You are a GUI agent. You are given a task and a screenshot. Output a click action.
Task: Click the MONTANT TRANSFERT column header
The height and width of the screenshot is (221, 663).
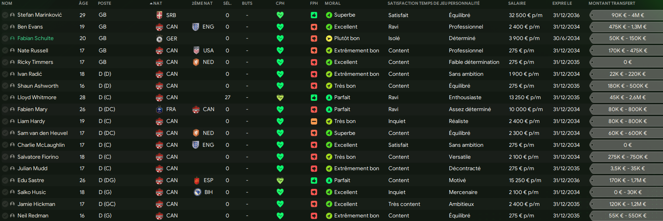[612, 3]
